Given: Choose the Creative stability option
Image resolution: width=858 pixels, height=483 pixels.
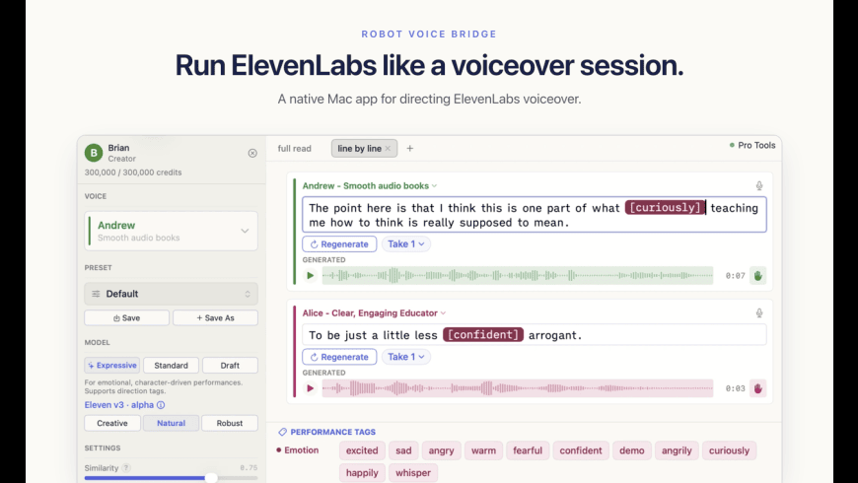Looking at the screenshot, I should pos(112,423).
